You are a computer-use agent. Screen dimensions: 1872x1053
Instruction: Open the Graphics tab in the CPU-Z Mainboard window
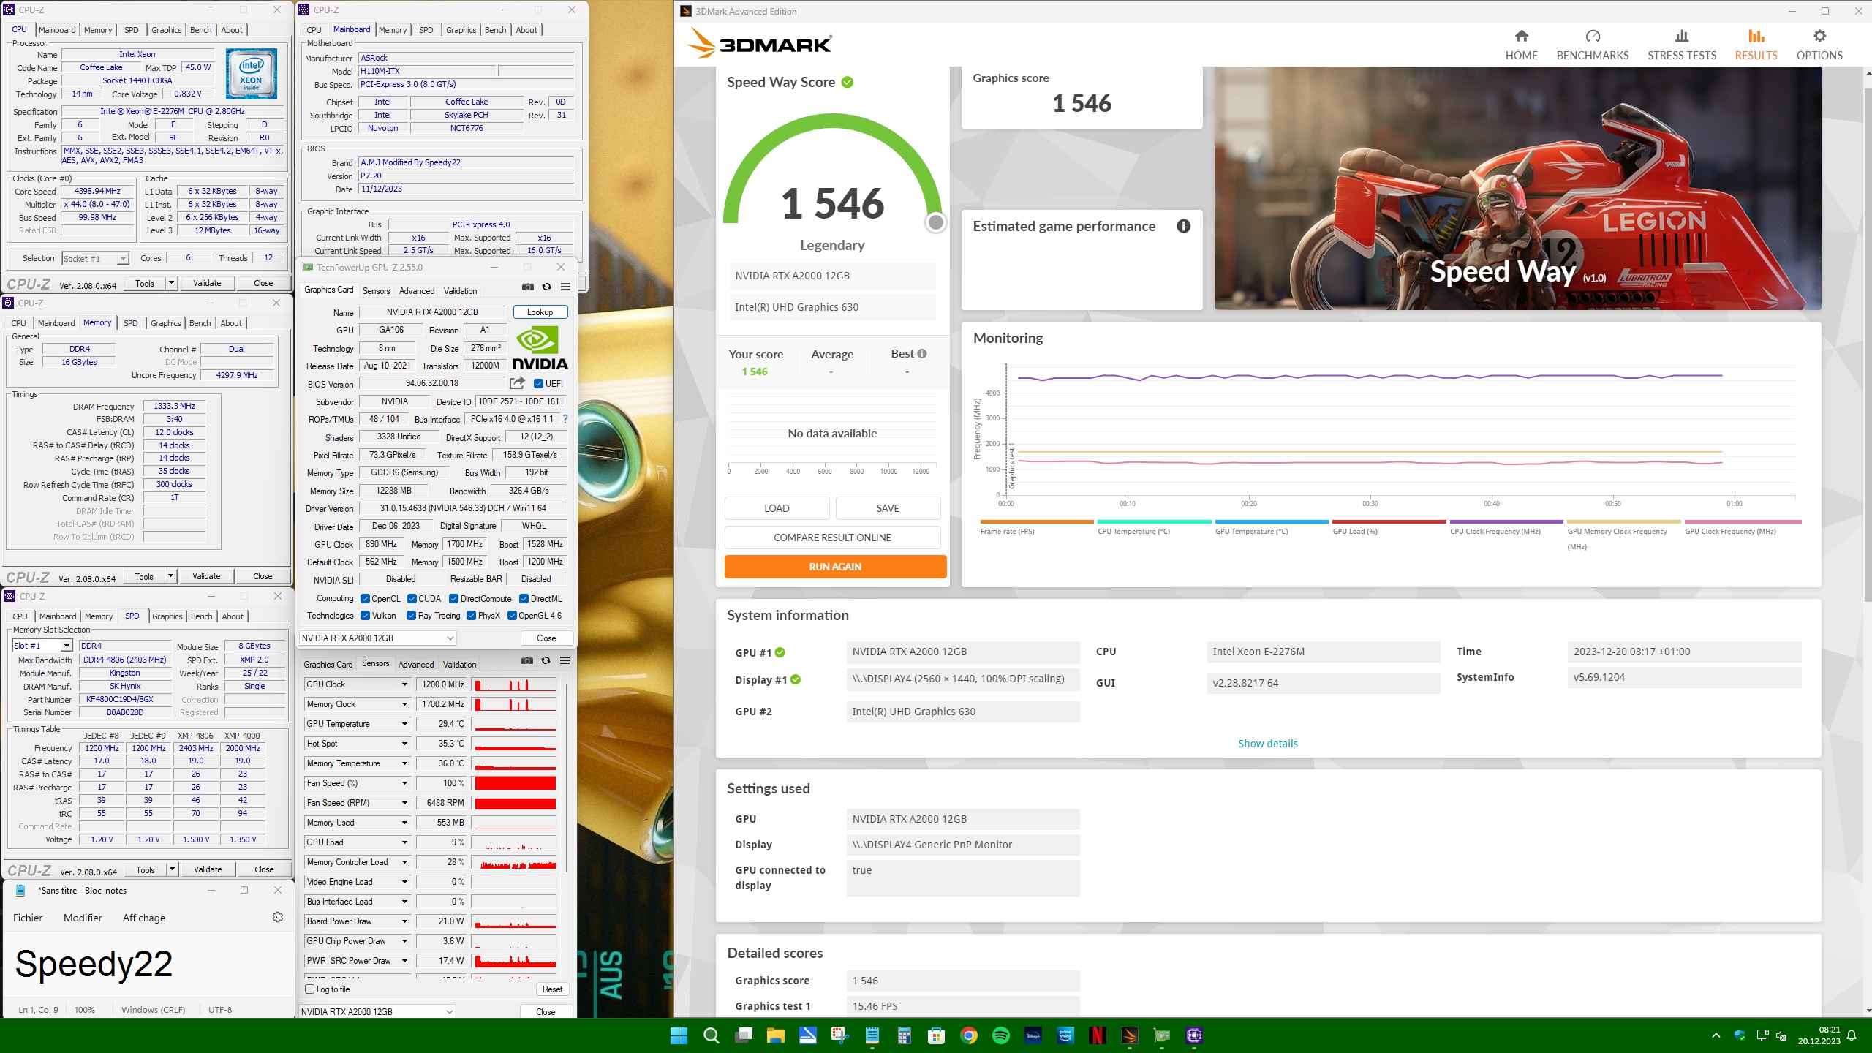461,30
